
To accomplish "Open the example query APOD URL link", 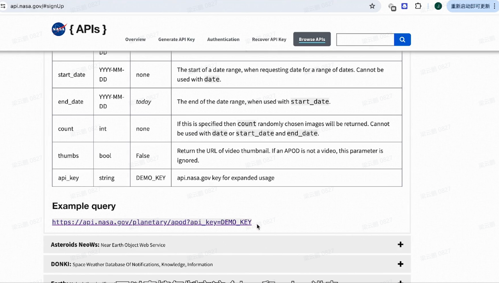I will click(x=152, y=222).
